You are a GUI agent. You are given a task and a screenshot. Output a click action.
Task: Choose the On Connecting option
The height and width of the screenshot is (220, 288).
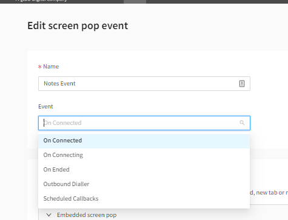click(144, 155)
